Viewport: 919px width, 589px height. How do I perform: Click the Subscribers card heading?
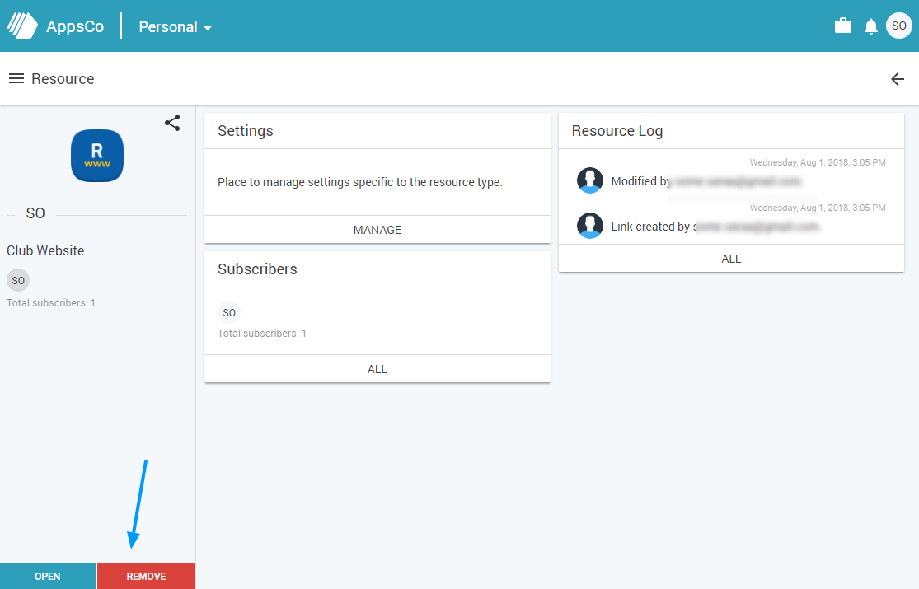(257, 269)
